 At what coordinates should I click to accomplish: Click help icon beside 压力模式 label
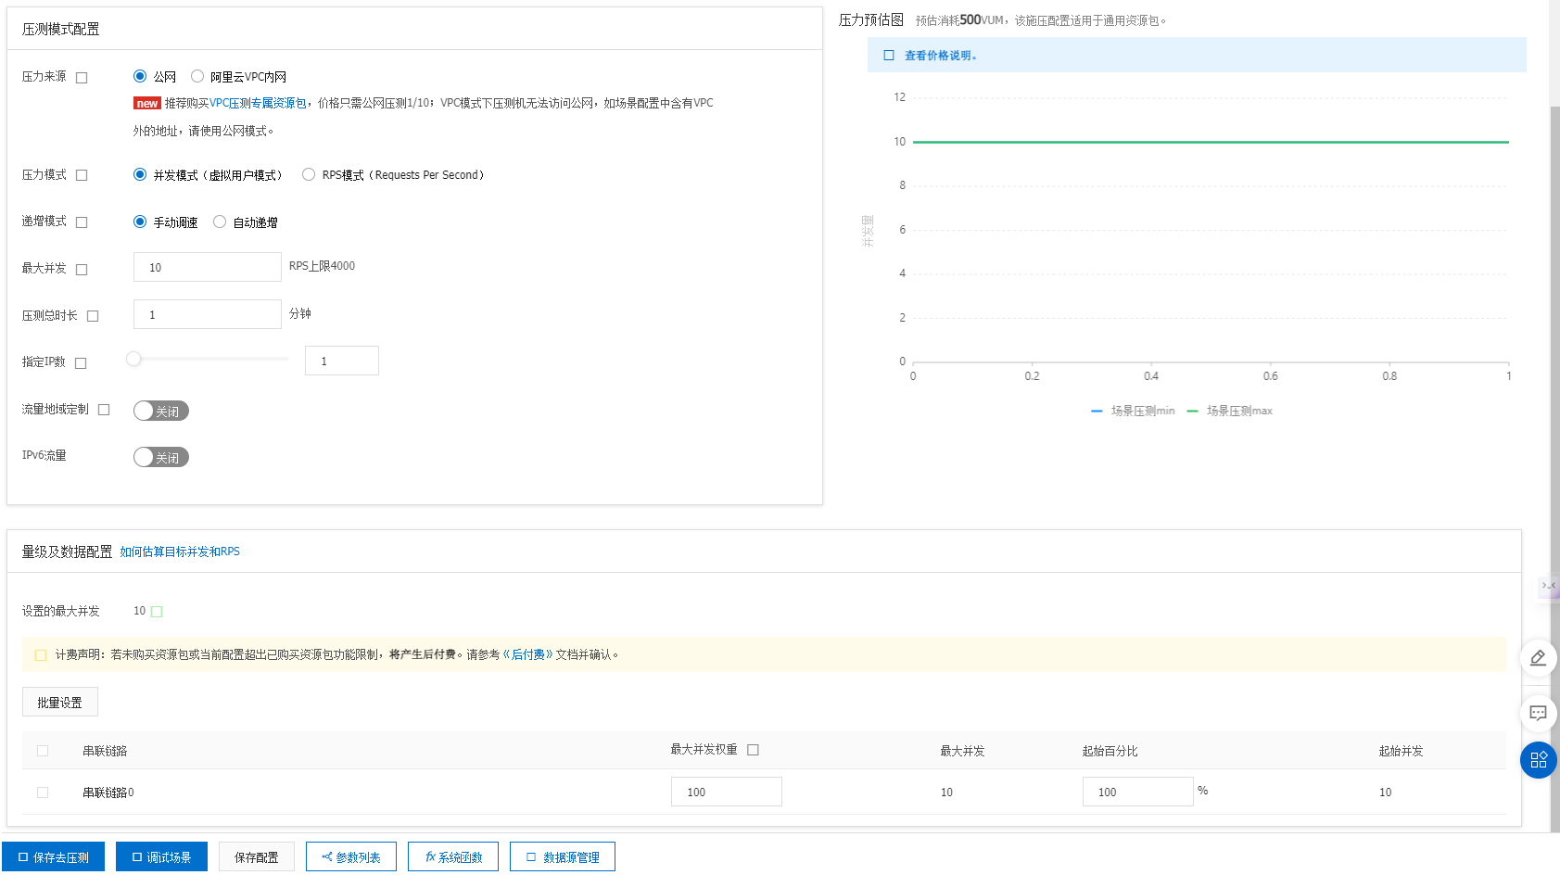(82, 175)
